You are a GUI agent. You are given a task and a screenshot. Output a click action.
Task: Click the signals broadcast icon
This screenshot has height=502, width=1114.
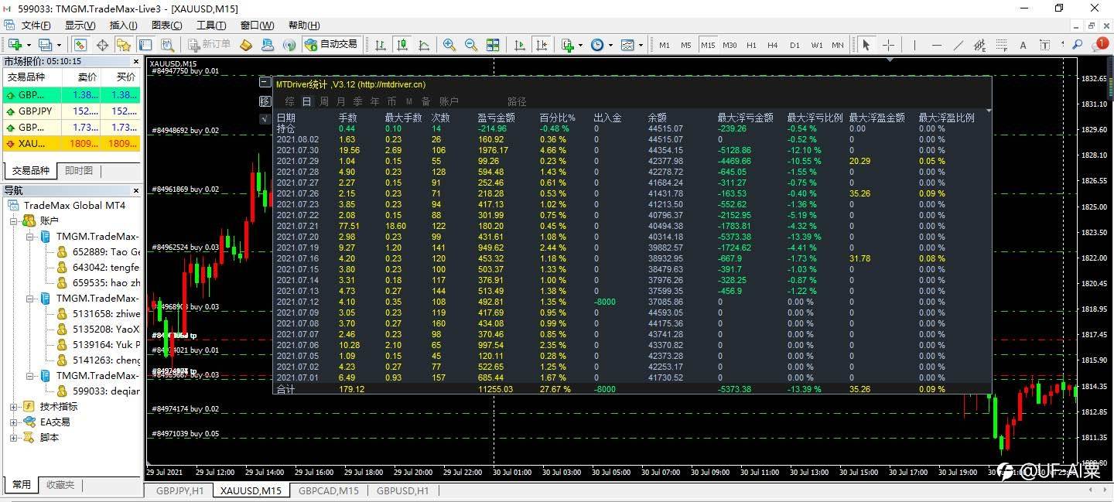click(290, 45)
